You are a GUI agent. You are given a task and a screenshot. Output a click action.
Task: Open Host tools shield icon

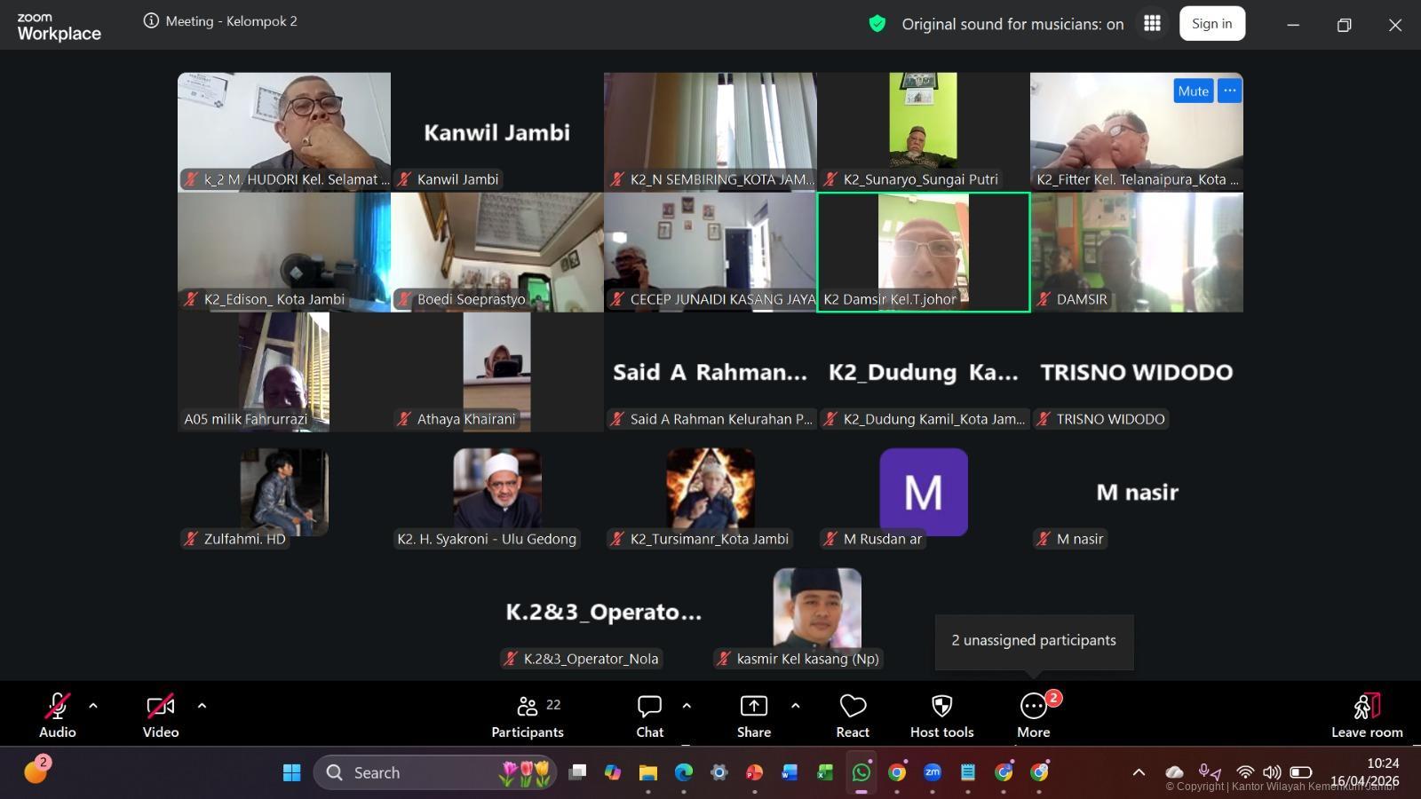(x=941, y=707)
